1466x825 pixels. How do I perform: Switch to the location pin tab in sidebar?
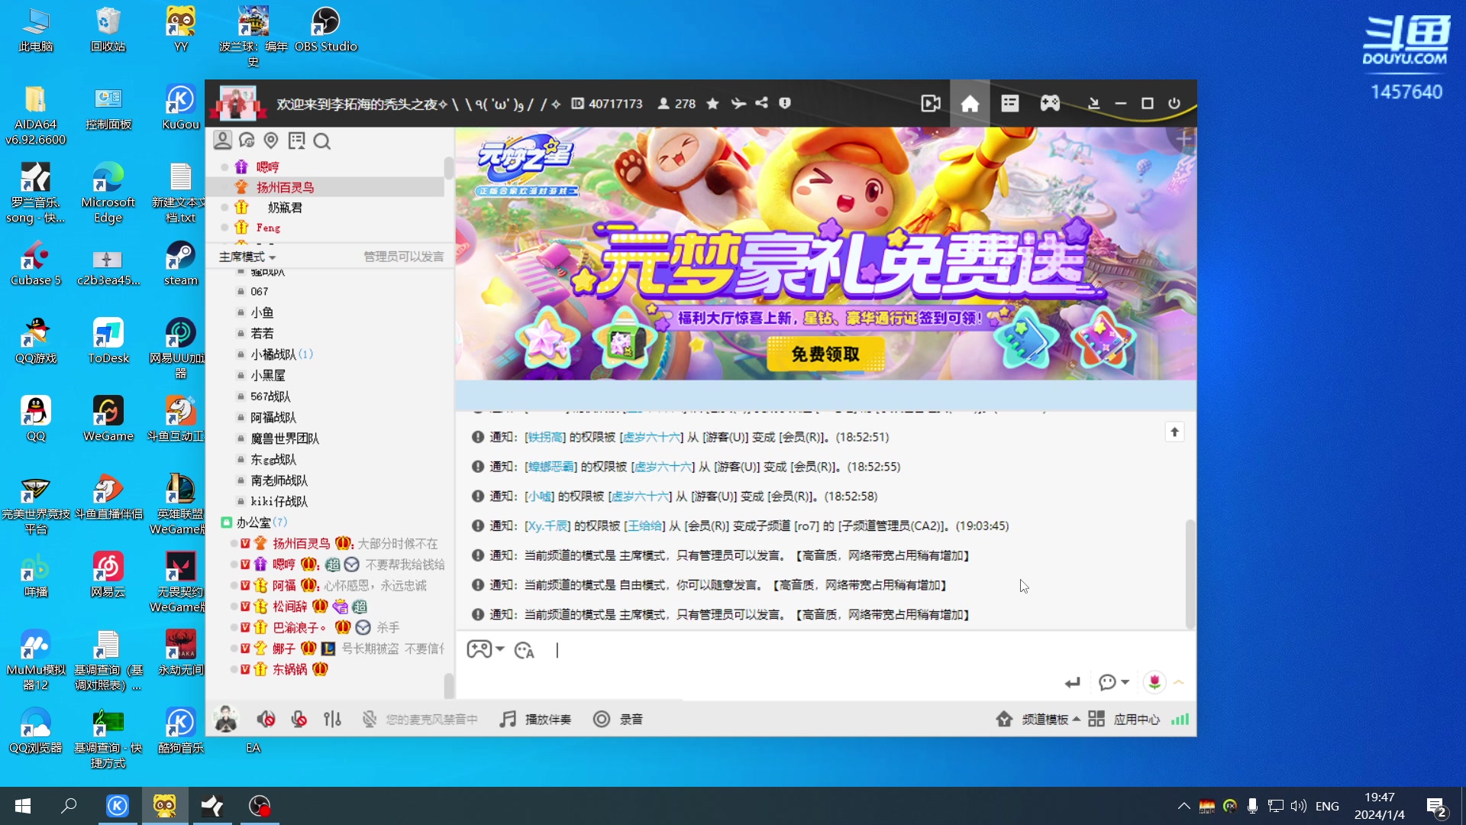pyautogui.click(x=271, y=141)
